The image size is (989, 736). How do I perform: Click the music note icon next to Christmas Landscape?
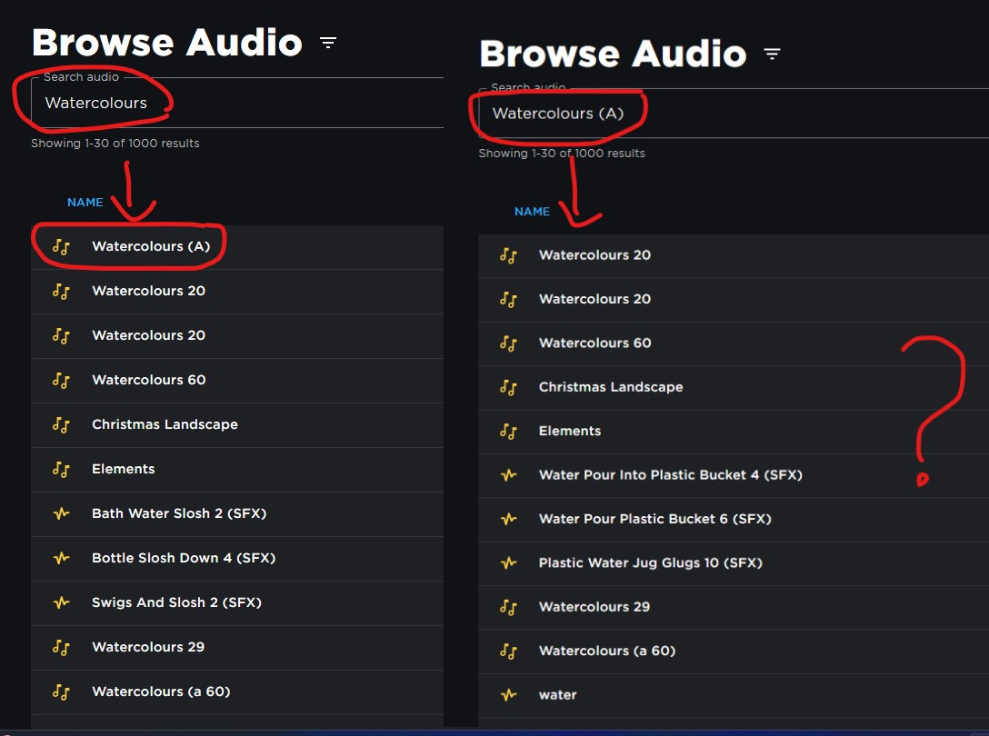tap(61, 424)
